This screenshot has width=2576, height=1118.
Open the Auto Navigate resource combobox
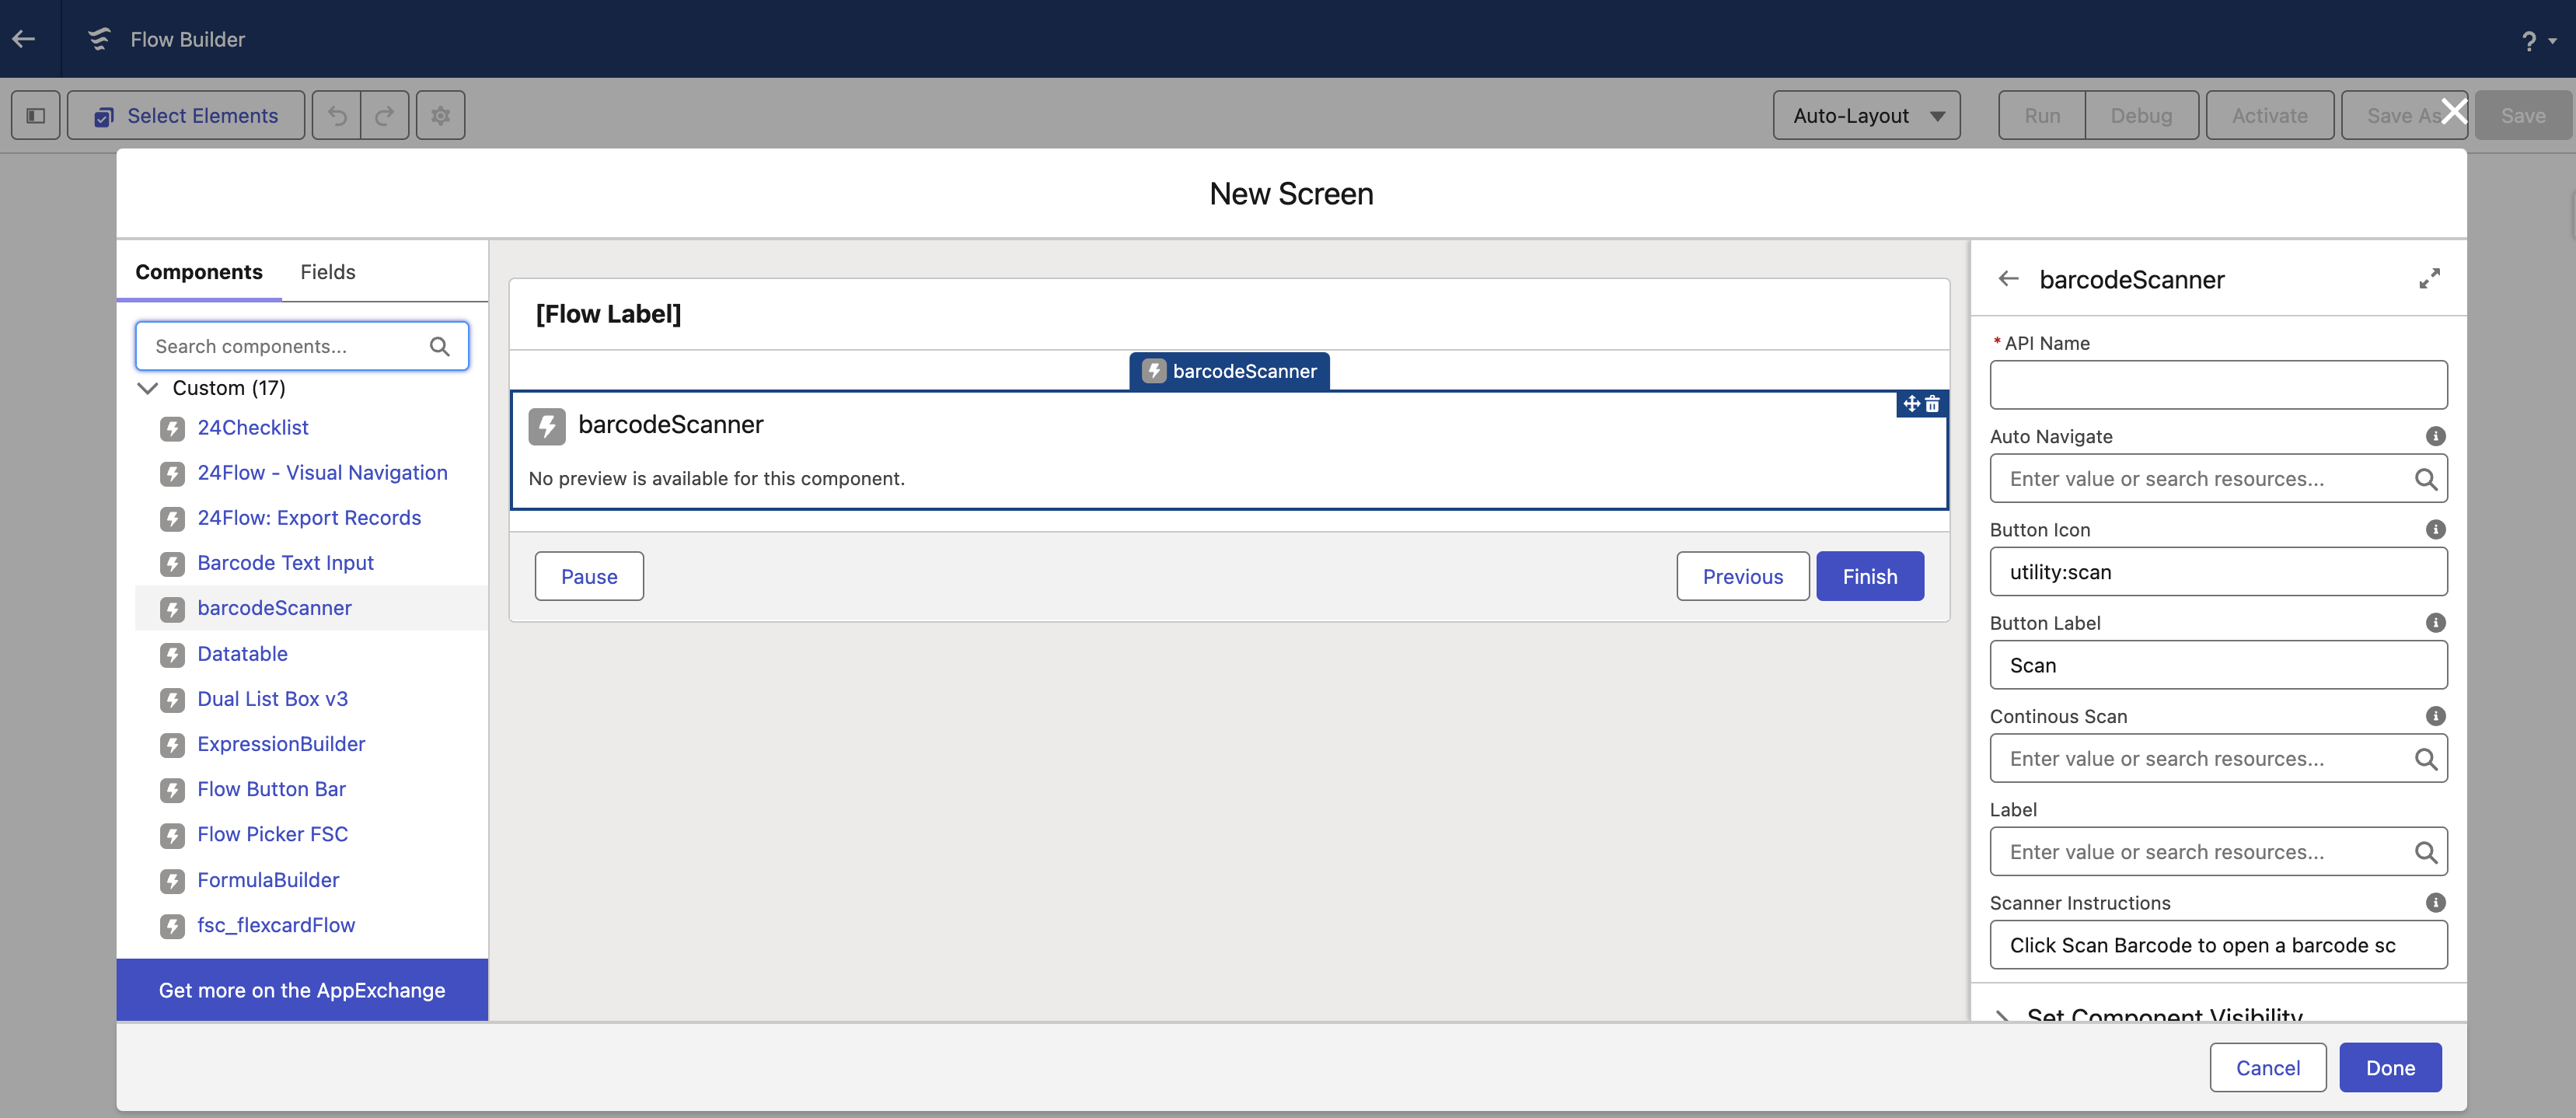(x=2200, y=479)
